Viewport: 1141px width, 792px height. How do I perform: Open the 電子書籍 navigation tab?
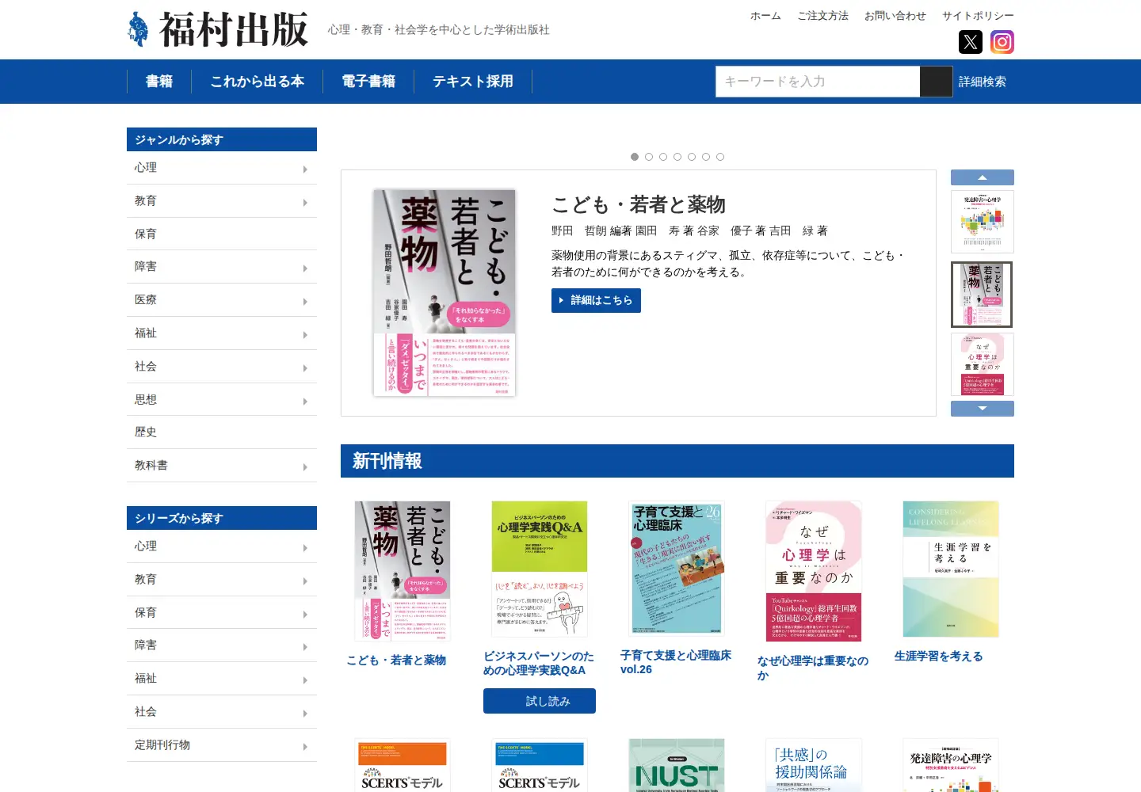tap(368, 82)
